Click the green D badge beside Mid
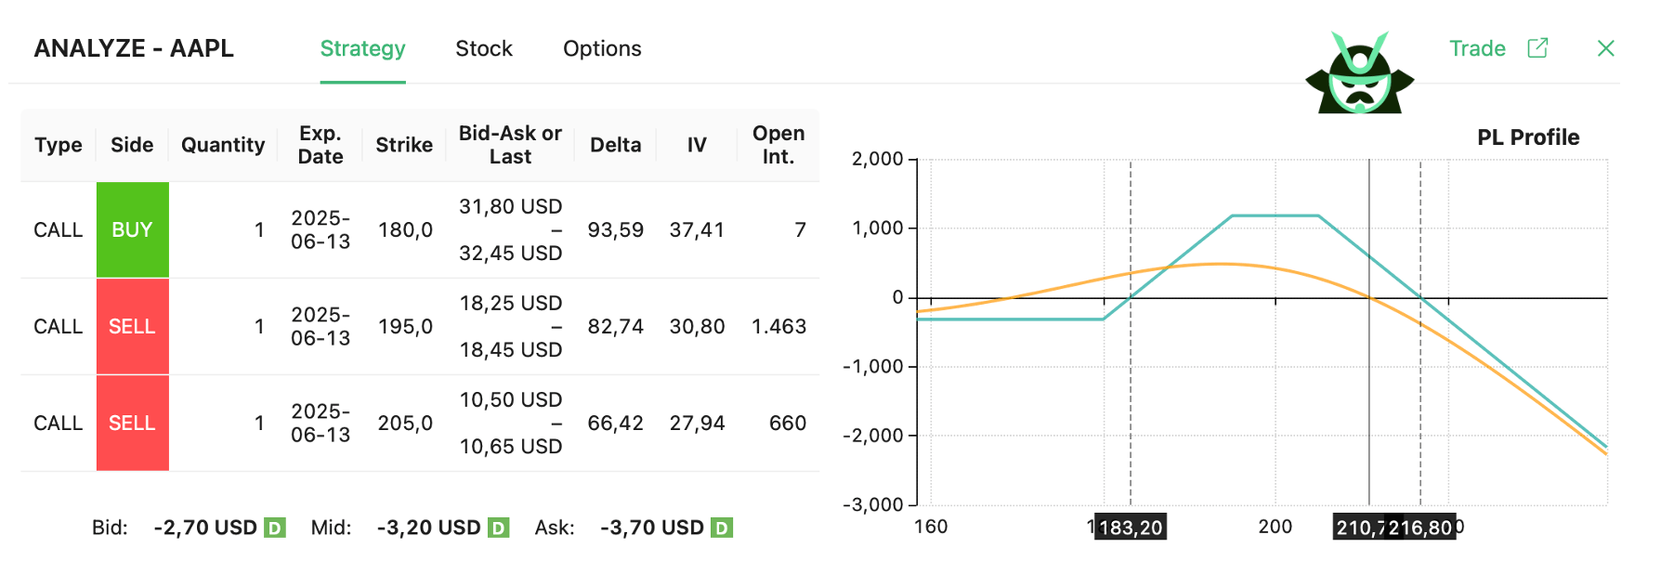The image size is (1661, 574). pos(499,528)
